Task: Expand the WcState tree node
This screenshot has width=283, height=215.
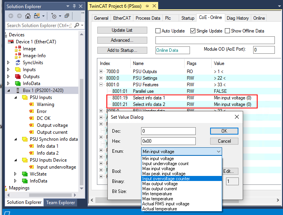Action: click(x=16, y=174)
